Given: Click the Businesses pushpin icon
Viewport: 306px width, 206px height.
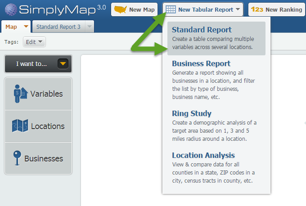Looking at the screenshot, I should point(17,158).
